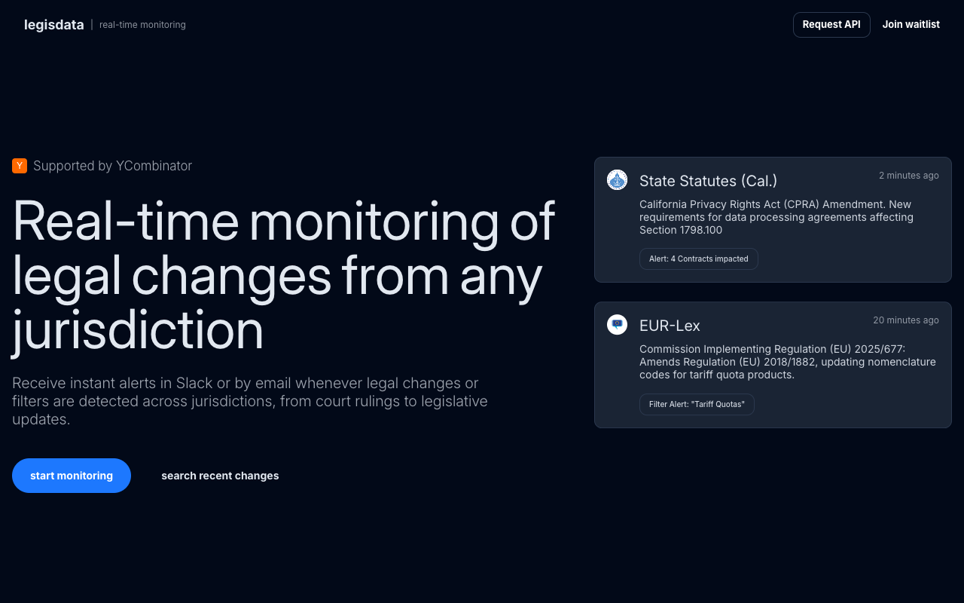The width and height of the screenshot is (964, 603).
Task: Open the EUR-Lex regulation card
Action: 773,365
